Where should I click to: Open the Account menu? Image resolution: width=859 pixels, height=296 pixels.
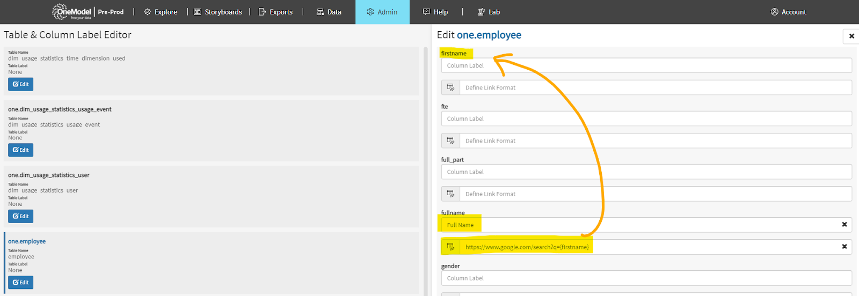pos(788,12)
